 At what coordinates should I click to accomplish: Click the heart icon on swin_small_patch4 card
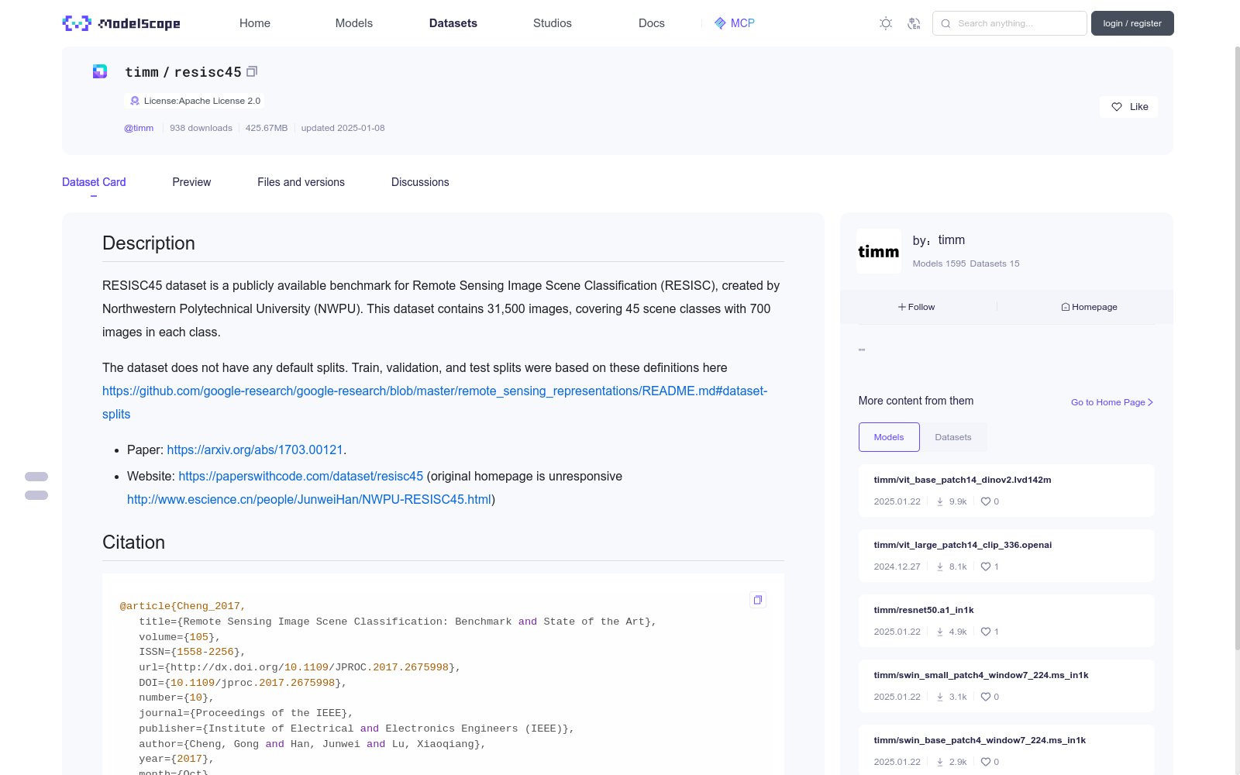coord(986,697)
